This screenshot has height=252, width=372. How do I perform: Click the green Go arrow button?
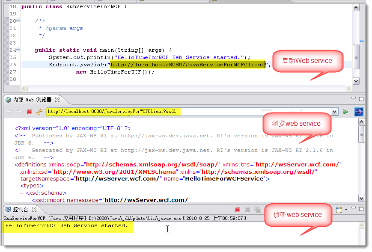pos(345,112)
